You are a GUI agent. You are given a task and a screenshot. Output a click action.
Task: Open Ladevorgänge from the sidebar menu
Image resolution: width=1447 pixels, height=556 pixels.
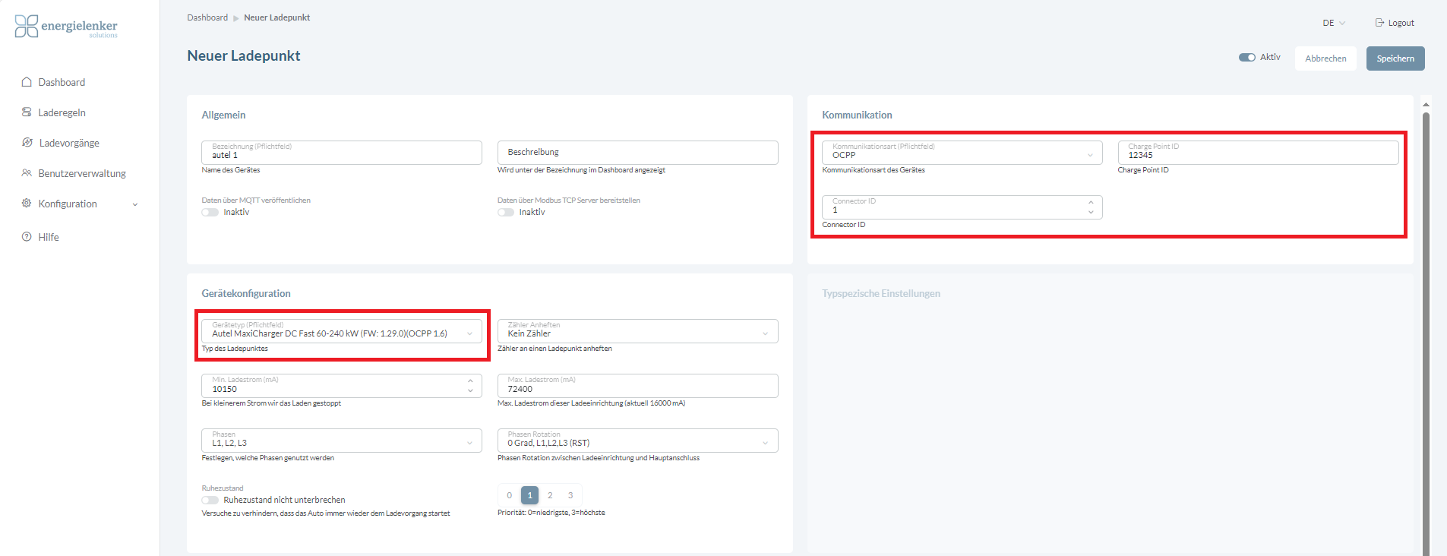[x=69, y=143]
